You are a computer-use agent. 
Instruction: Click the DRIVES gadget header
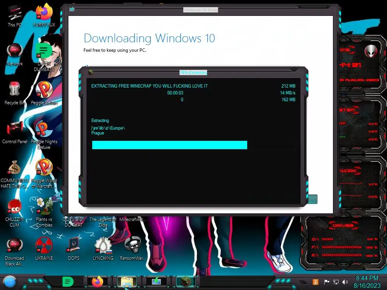click(342, 225)
